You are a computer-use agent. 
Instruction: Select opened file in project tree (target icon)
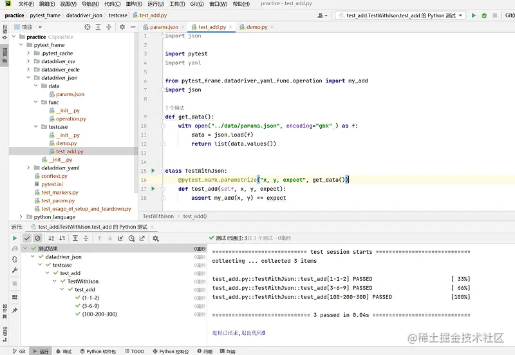tap(88, 27)
